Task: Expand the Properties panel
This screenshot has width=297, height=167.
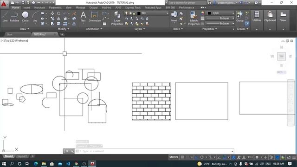Action: (209, 29)
